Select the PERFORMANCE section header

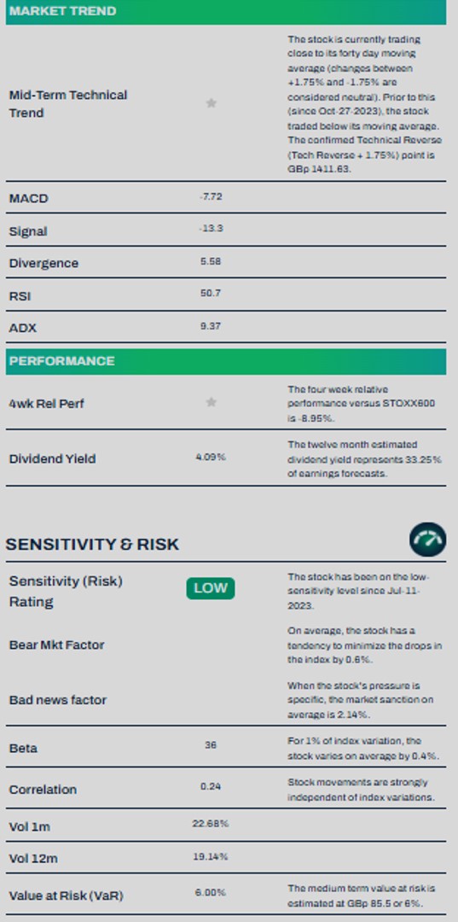click(x=226, y=361)
